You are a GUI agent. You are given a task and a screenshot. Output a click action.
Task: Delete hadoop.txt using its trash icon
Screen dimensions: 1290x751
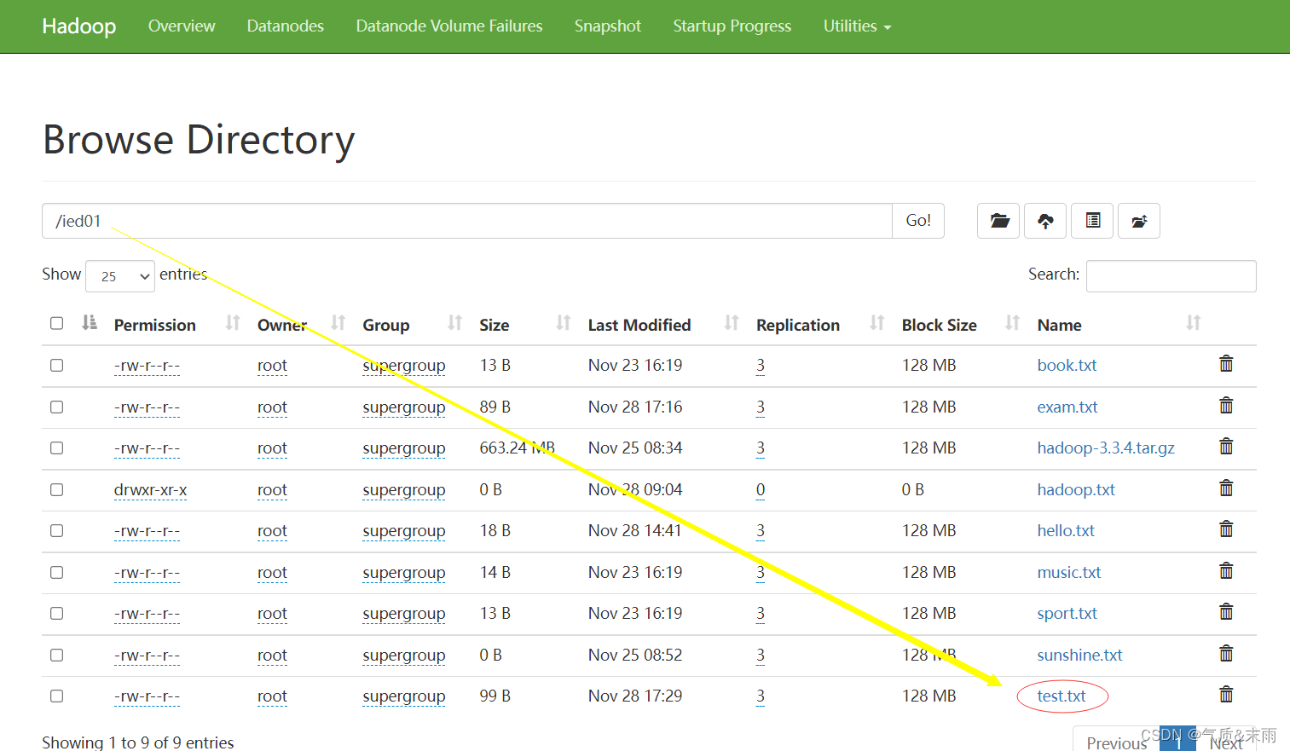click(1226, 488)
